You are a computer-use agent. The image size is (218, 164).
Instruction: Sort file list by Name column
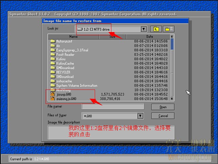pyautogui.click(x=73, y=36)
